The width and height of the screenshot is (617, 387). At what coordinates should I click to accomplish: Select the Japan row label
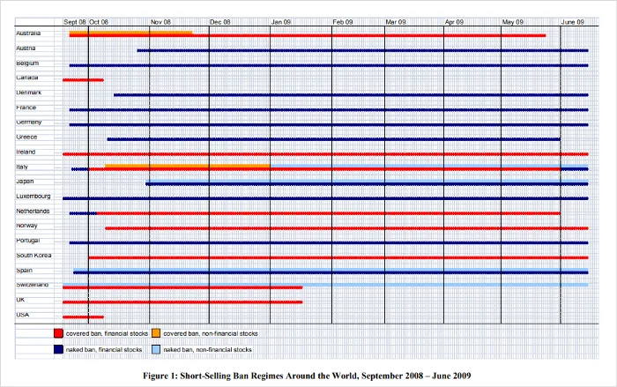pos(25,182)
